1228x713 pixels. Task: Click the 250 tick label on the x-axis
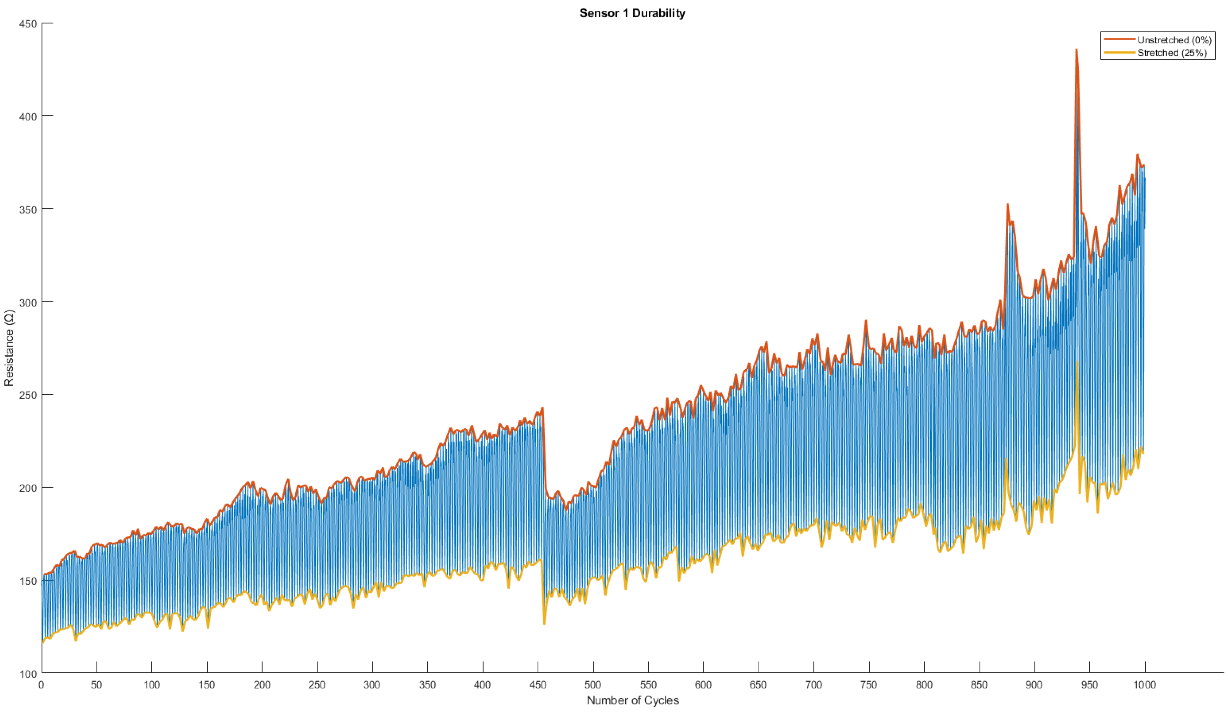click(x=317, y=685)
